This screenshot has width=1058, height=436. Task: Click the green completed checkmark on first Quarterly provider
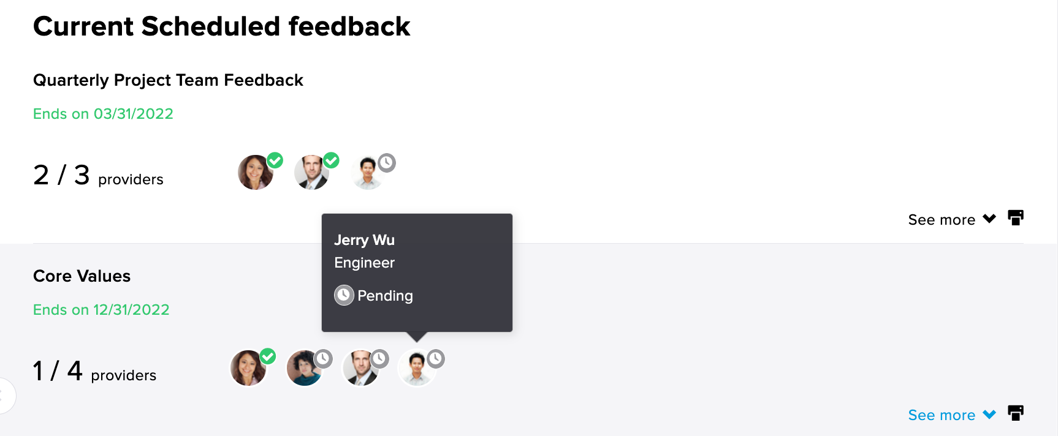[275, 160]
